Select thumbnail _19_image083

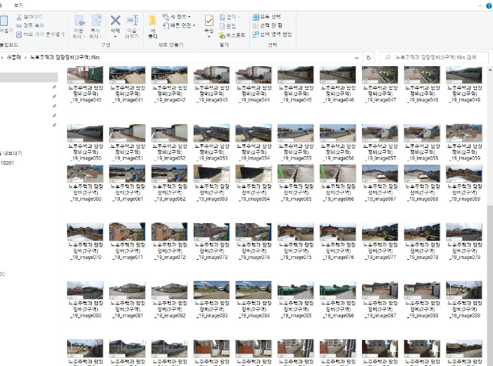pyautogui.click(x=211, y=290)
